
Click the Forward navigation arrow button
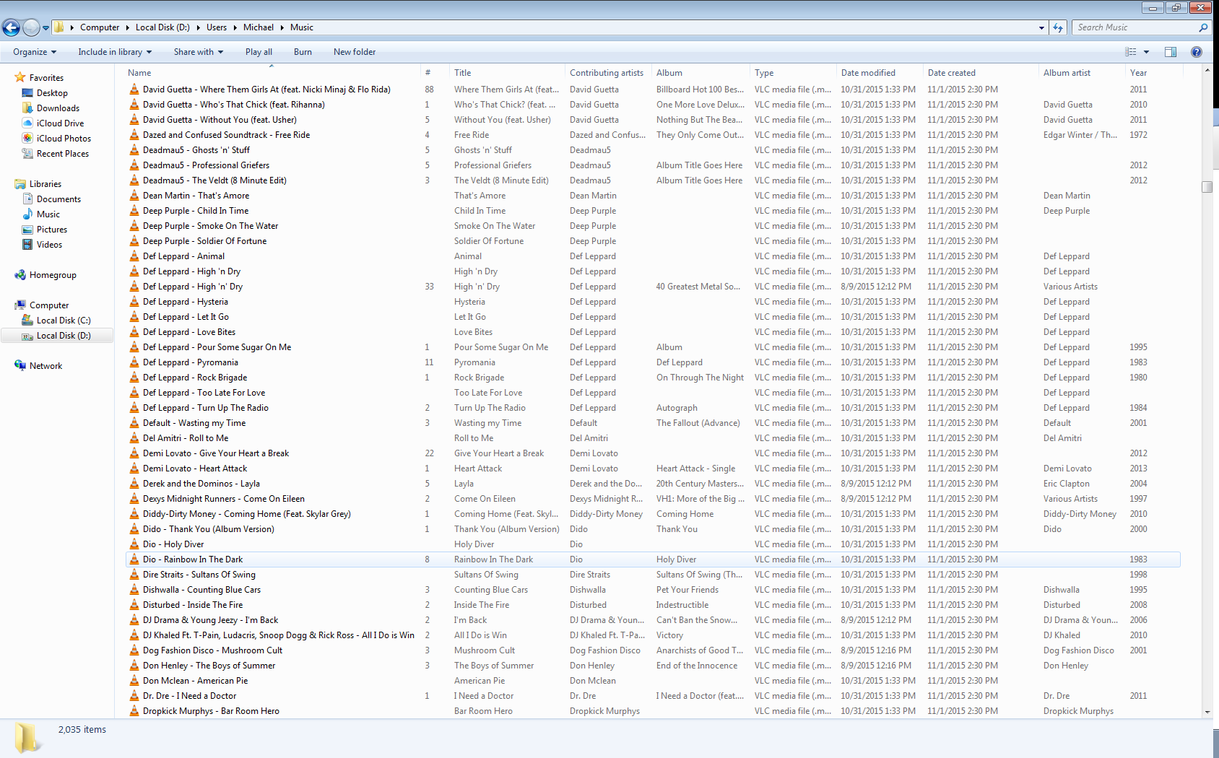click(31, 28)
